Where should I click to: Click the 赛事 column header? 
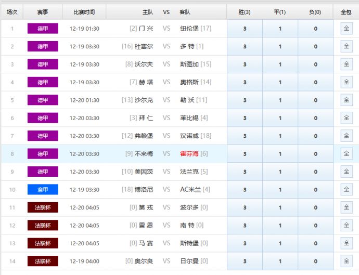(x=43, y=12)
